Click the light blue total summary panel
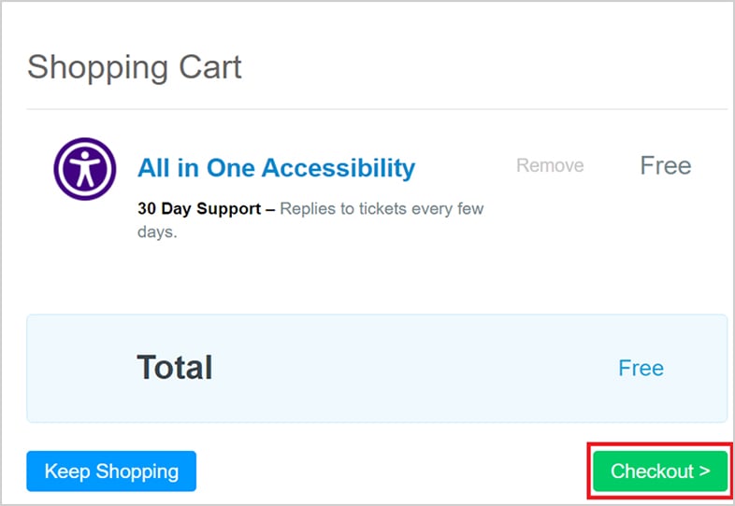 click(x=377, y=369)
